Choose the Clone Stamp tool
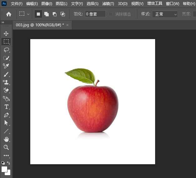Screen dimensions: 196x178 tap(6, 83)
